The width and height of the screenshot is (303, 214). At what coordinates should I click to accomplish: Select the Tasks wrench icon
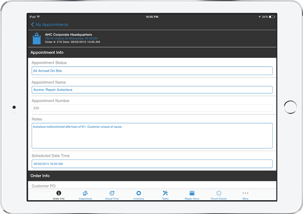click(165, 193)
